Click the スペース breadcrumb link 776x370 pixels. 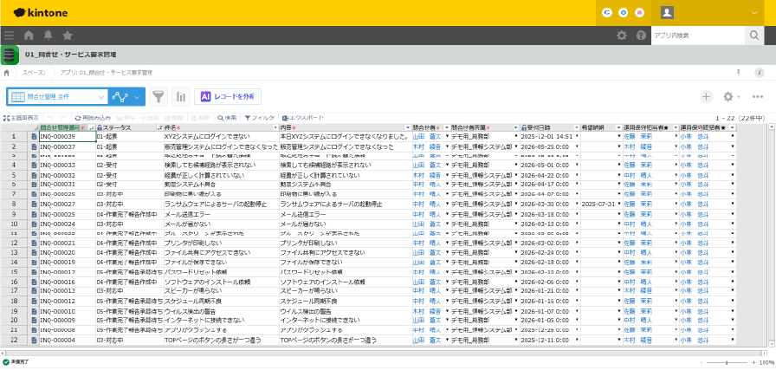tap(34, 72)
